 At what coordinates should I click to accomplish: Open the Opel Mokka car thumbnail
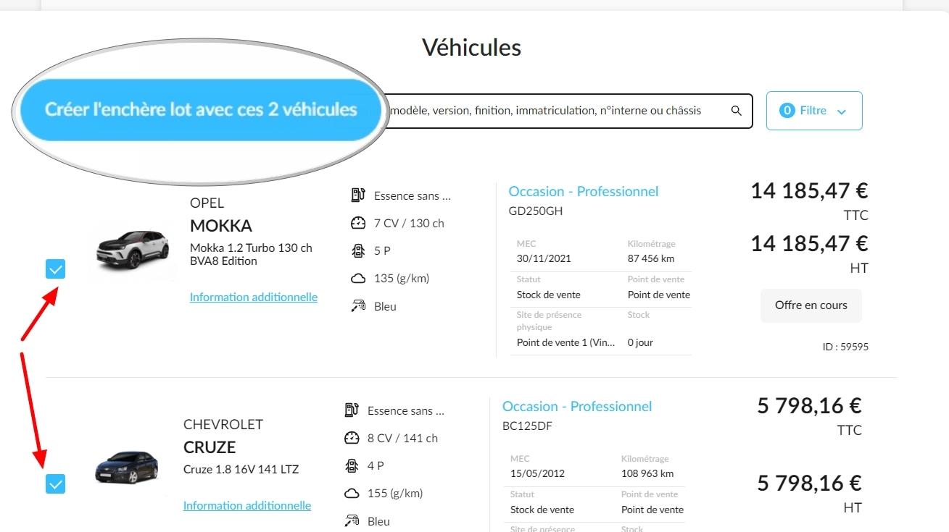click(133, 250)
